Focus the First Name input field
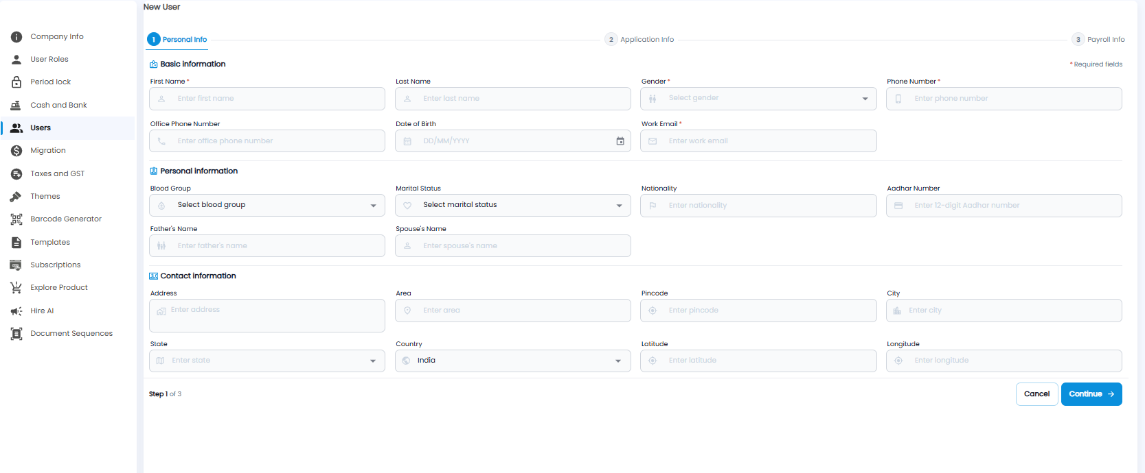1145x473 pixels. pos(267,99)
